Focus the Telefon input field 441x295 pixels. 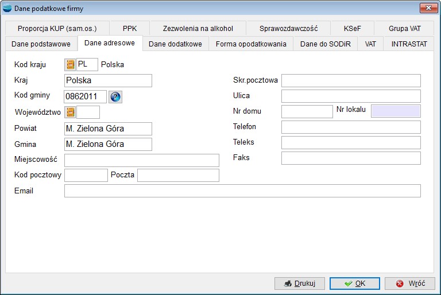(351, 127)
